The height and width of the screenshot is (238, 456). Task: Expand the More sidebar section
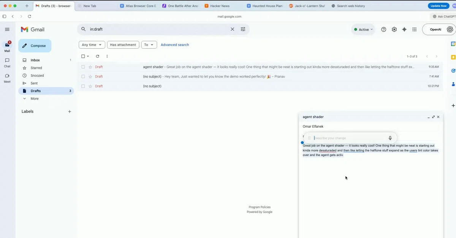tap(35, 98)
